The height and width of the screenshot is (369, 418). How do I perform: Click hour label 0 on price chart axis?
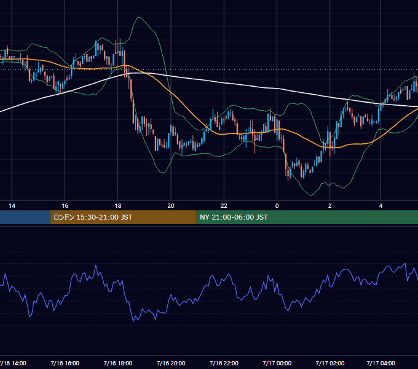277,206
